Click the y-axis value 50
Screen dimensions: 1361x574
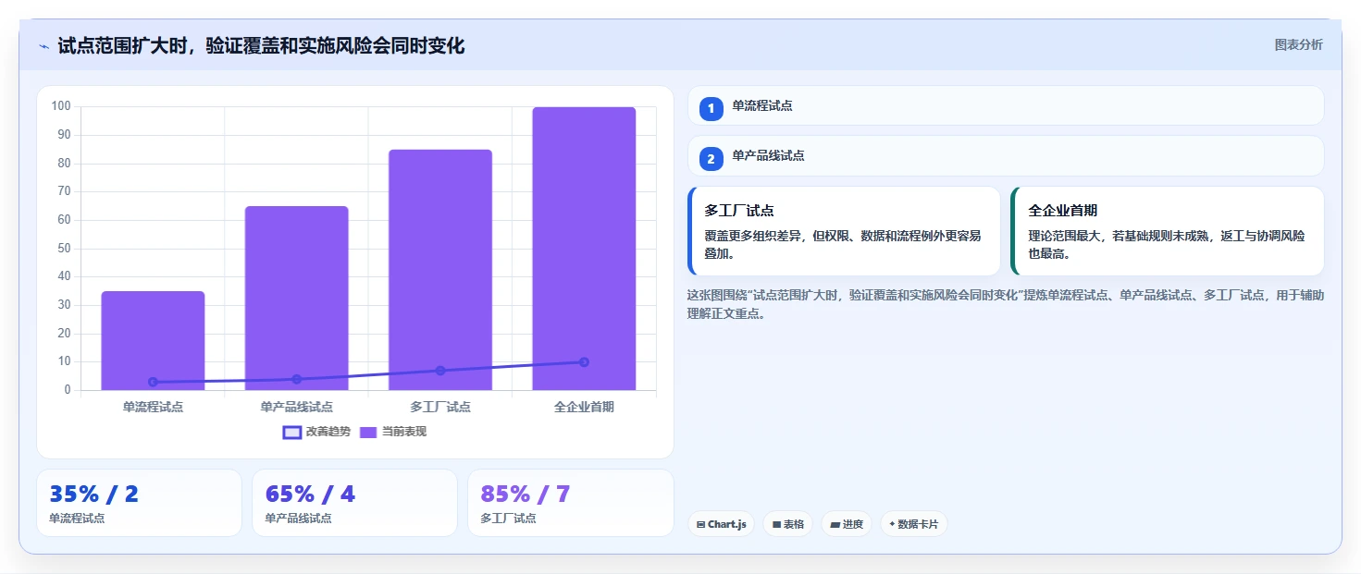pyautogui.click(x=64, y=248)
